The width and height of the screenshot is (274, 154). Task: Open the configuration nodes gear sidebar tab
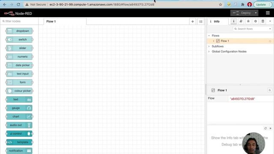(256, 21)
